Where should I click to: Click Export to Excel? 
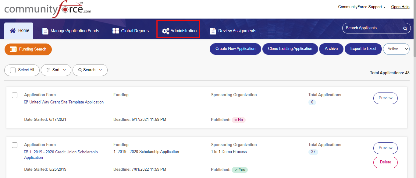coord(363,49)
